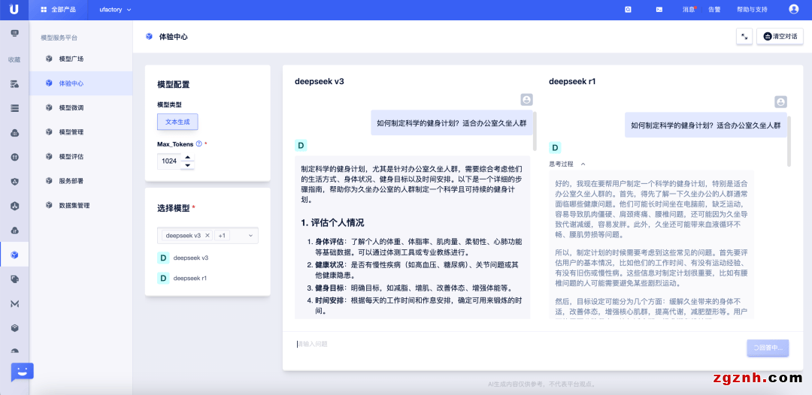
Task: Click the search icon in top bar
Action: [x=628, y=10]
